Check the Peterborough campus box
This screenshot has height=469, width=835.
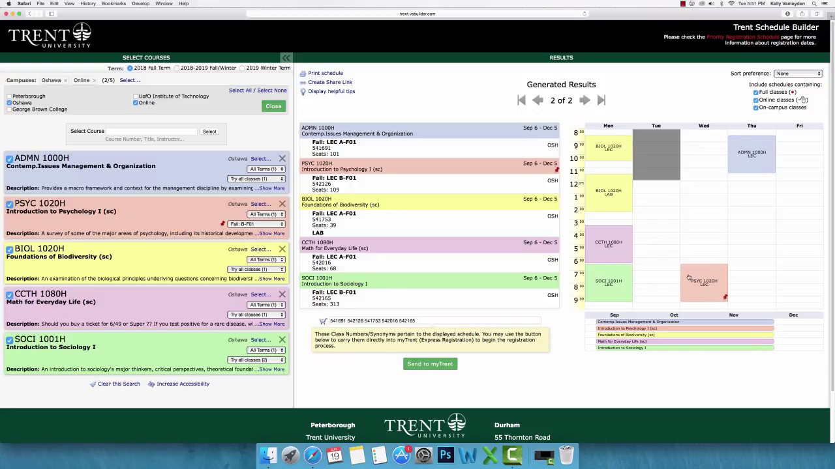(x=9, y=96)
